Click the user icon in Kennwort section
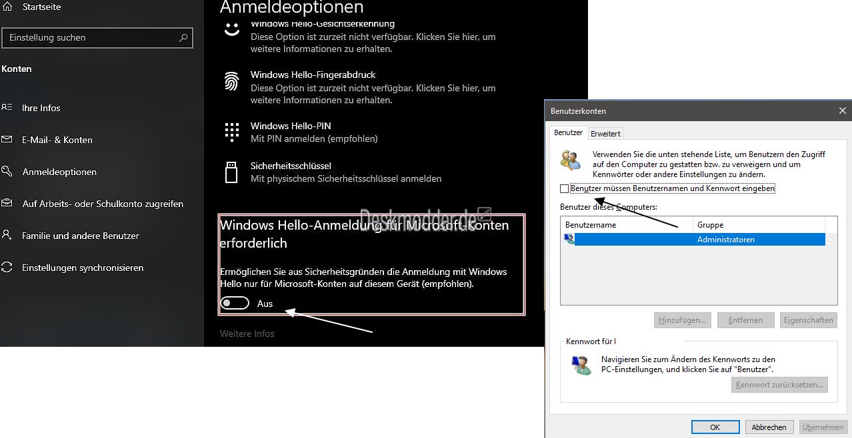Screen dimensions: 852x438 point(581,364)
